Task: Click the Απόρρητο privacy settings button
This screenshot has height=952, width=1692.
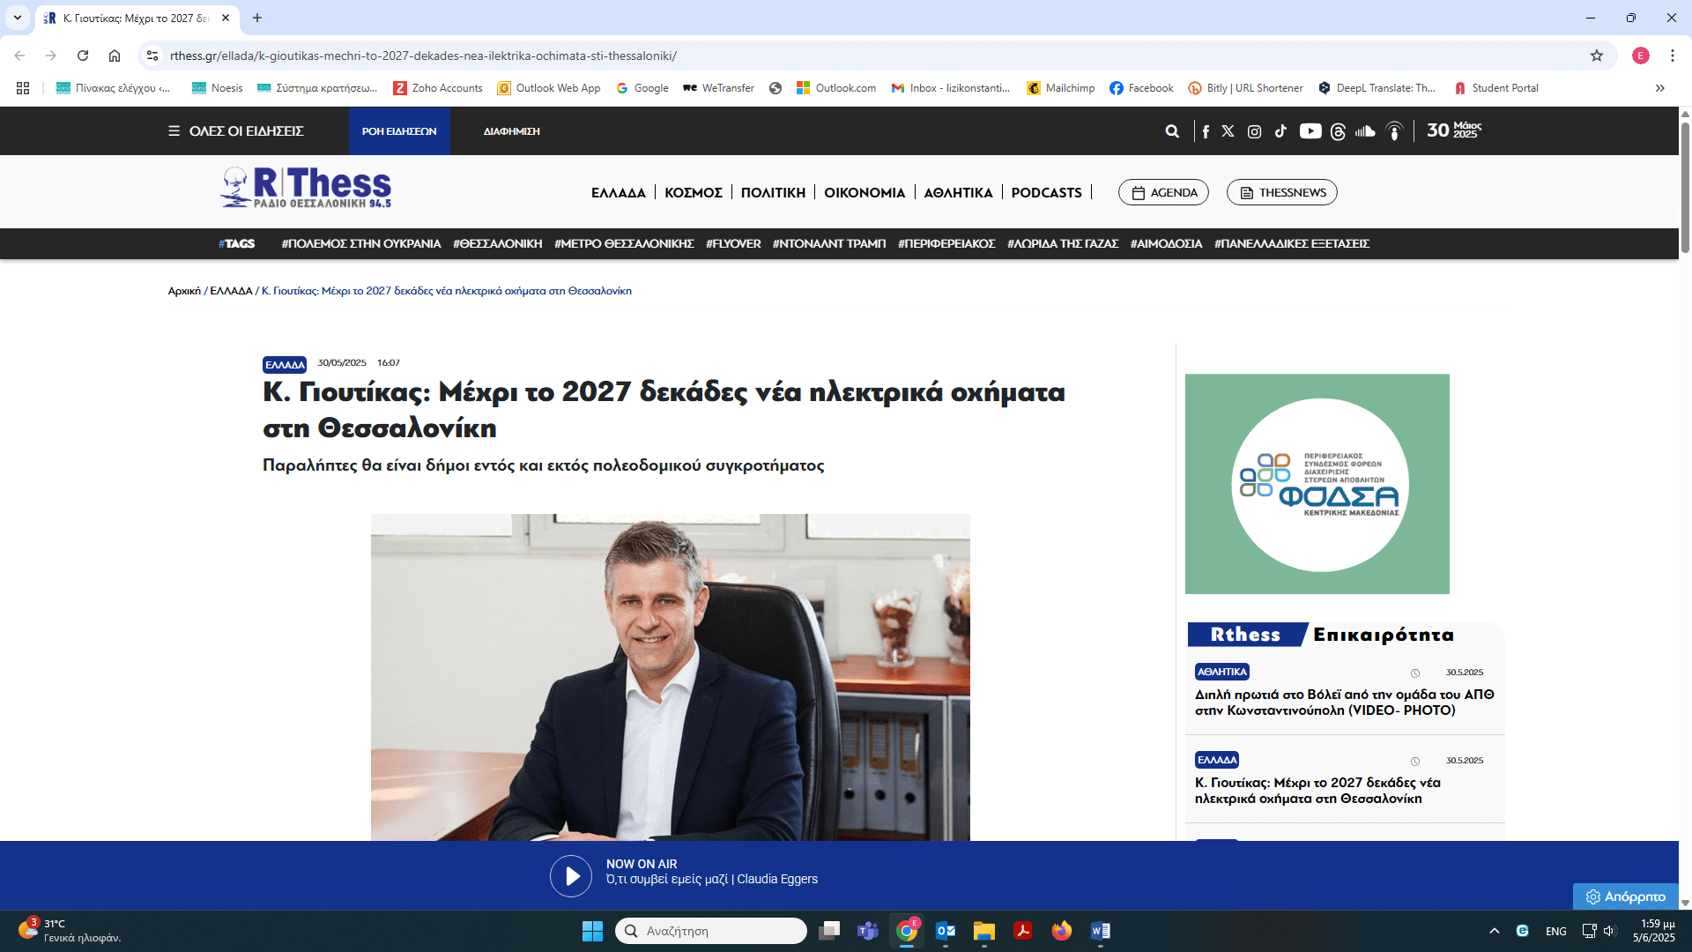Action: (1626, 896)
